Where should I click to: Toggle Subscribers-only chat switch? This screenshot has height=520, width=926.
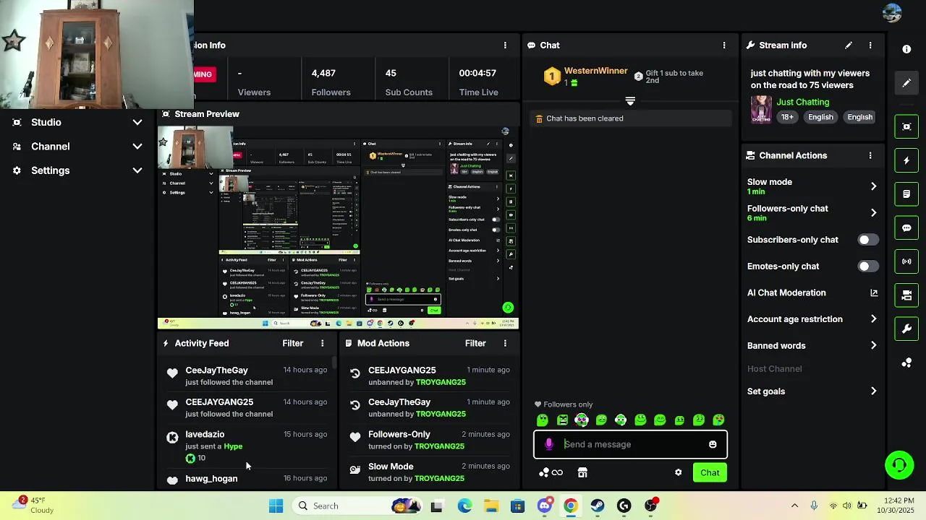tap(867, 240)
